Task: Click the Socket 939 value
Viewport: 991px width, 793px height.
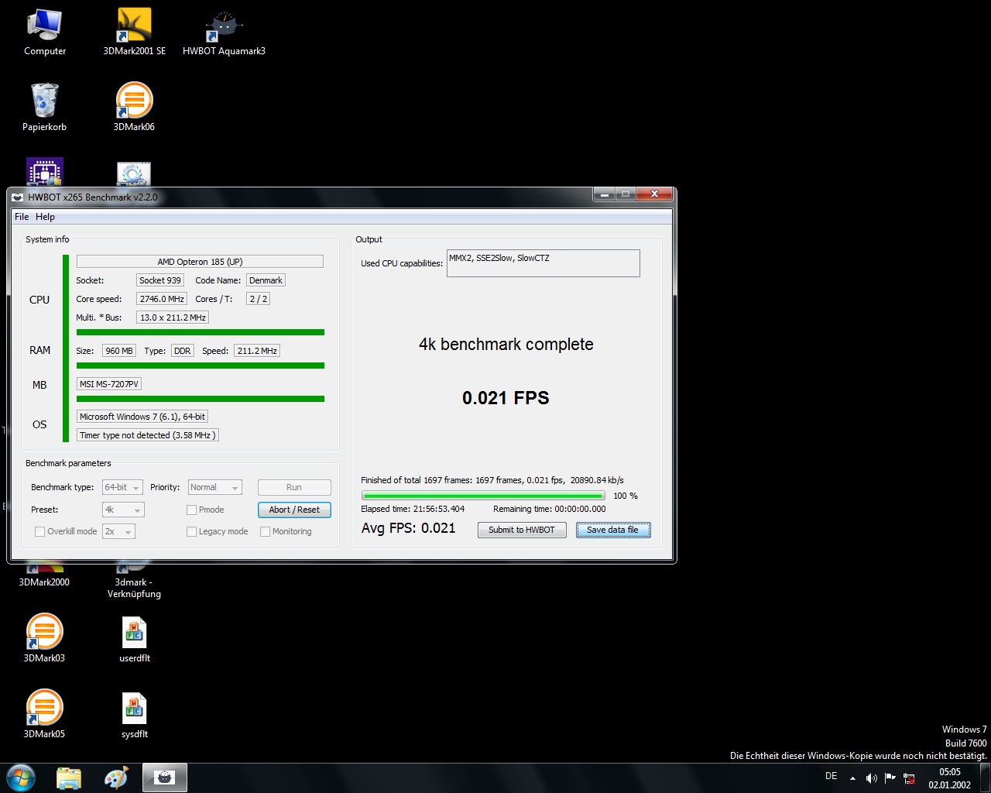Action: point(160,280)
